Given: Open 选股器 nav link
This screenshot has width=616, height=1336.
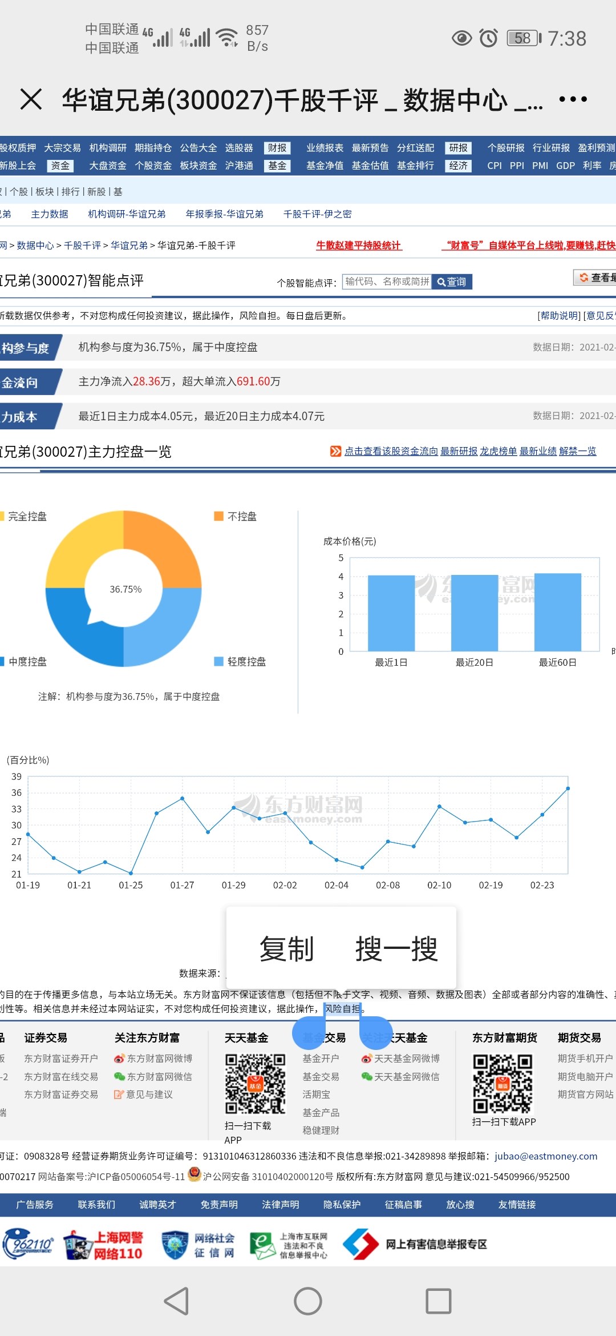Looking at the screenshot, I should click(x=239, y=148).
